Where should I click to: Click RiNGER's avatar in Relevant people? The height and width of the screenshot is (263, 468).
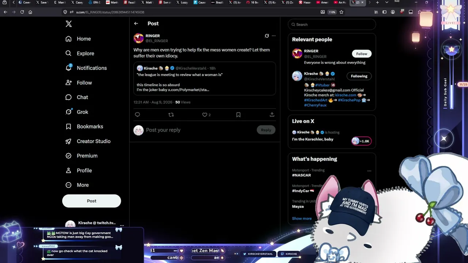[297, 54]
